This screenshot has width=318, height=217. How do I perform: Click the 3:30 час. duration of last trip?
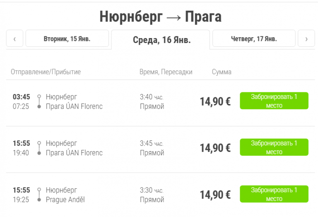pos(152,190)
